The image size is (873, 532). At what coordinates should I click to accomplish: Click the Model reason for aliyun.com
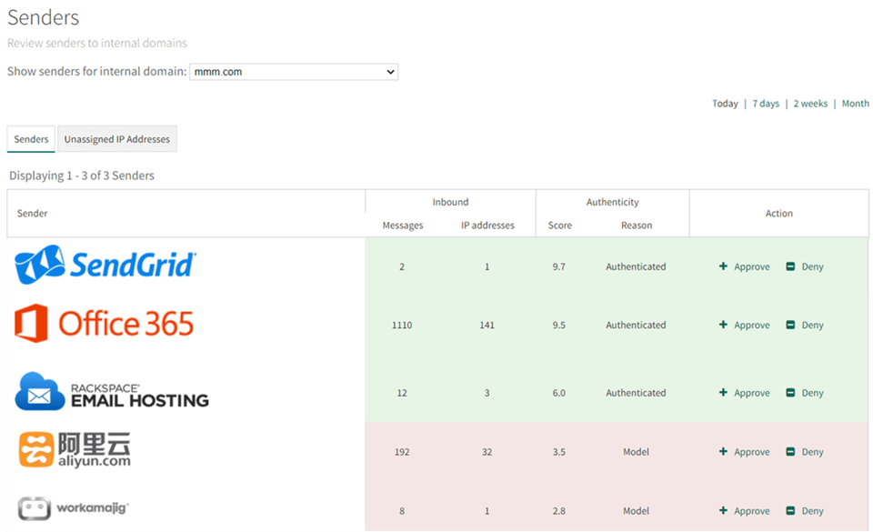click(x=636, y=452)
